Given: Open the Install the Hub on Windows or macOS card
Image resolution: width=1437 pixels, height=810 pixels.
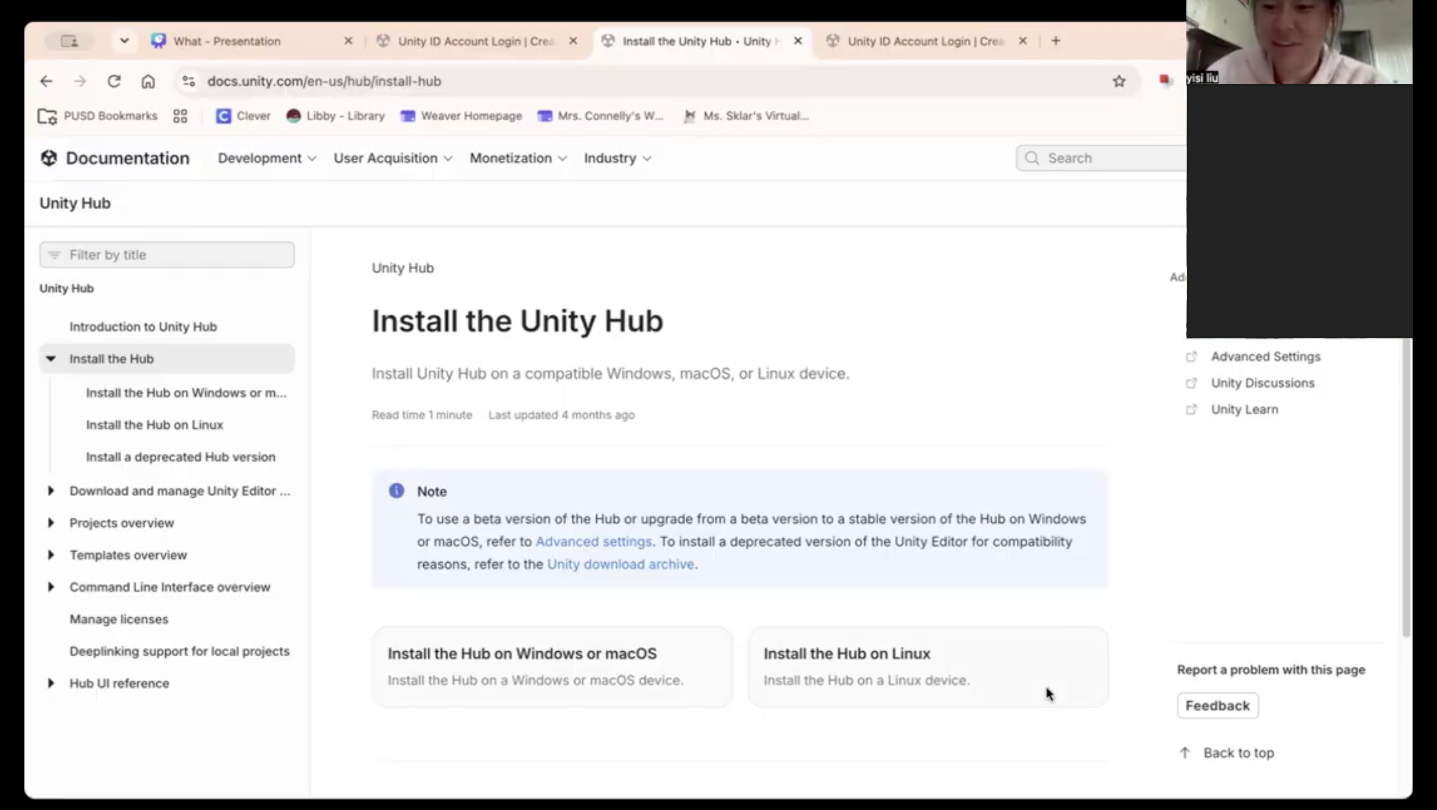Looking at the screenshot, I should coord(552,667).
